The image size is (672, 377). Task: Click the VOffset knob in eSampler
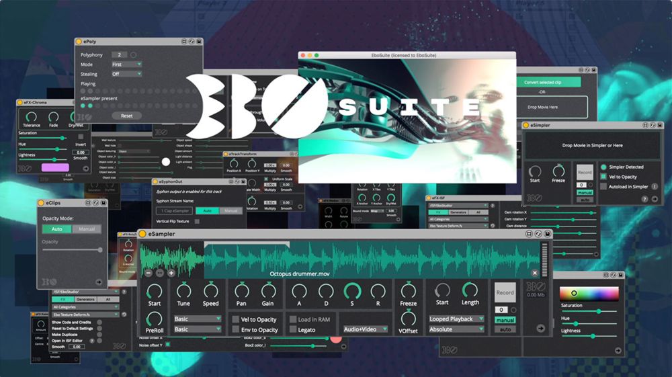click(x=408, y=319)
